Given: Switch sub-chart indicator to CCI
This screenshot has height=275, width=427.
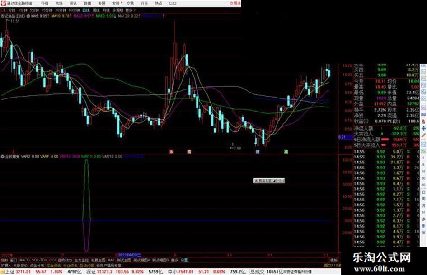Looking at the screenshot, I should (52, 260).
